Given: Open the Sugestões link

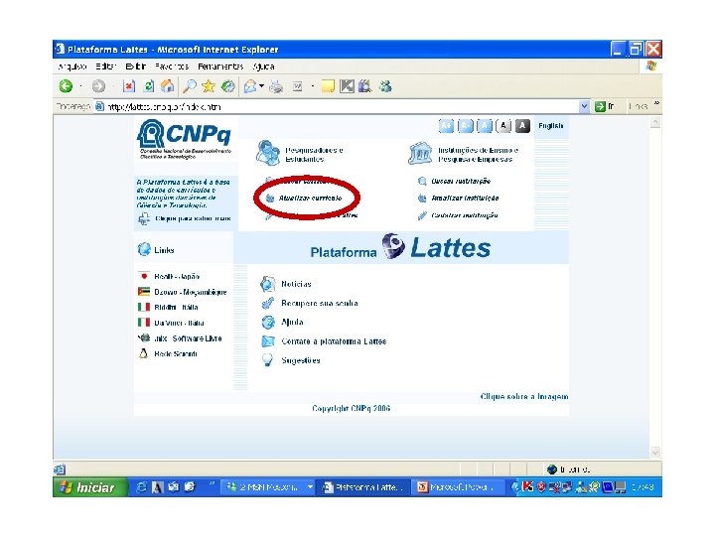Looking at the screenshot, I should [x=301, y=360].
